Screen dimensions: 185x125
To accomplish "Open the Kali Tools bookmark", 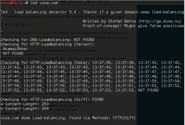I will pyautogui.click(x=49, y=1).
